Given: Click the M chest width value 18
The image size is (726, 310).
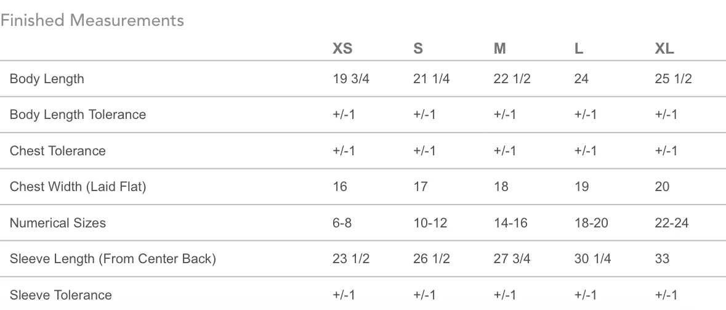Looking at the screenshot, I should click(501, 187).
